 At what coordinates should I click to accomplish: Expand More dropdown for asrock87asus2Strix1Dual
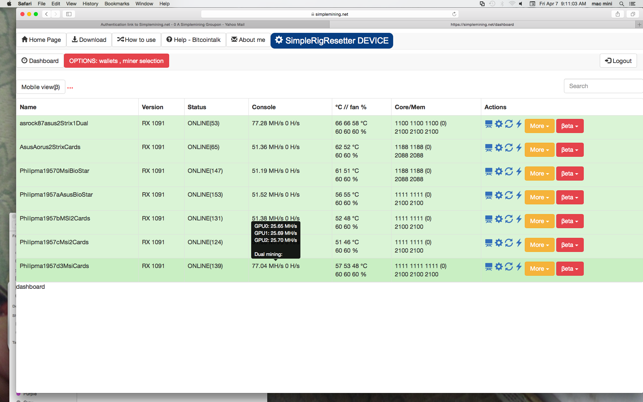click(x=540, y=126)
